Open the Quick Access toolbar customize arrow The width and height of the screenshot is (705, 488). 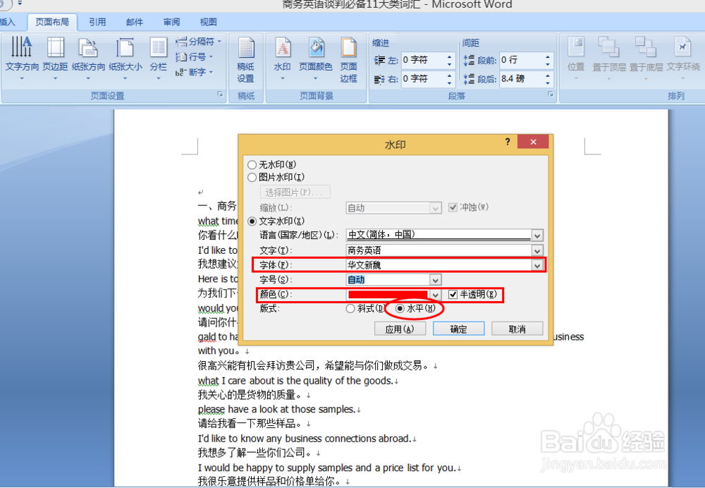[x=20, y=3]
